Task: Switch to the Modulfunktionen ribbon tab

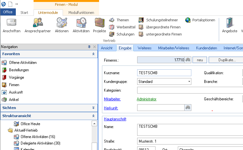Action: [81, 13]
